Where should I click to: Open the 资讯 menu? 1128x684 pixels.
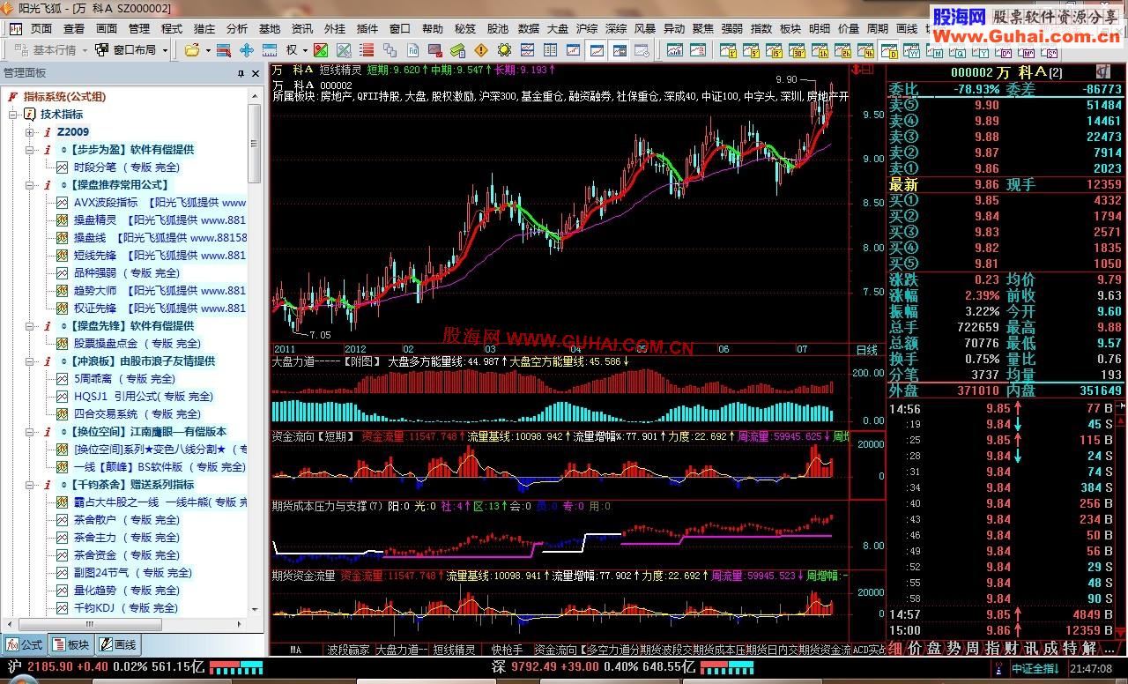302,28
